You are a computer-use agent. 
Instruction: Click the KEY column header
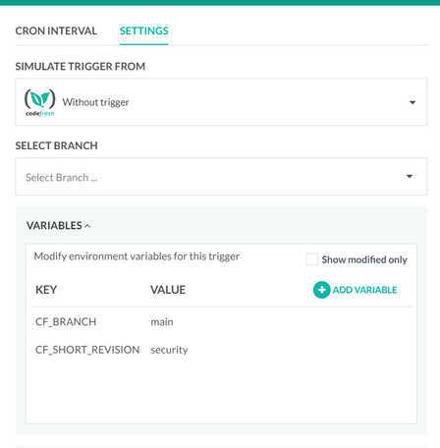pyautogui.click(x=46, y=290)
